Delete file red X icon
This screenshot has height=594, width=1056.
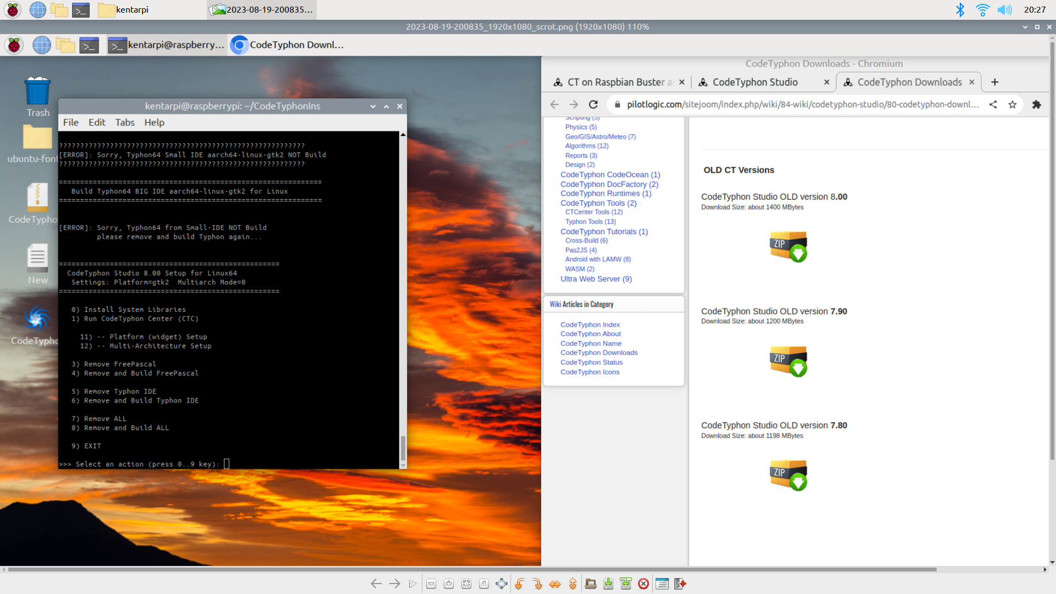pos(643,584)
